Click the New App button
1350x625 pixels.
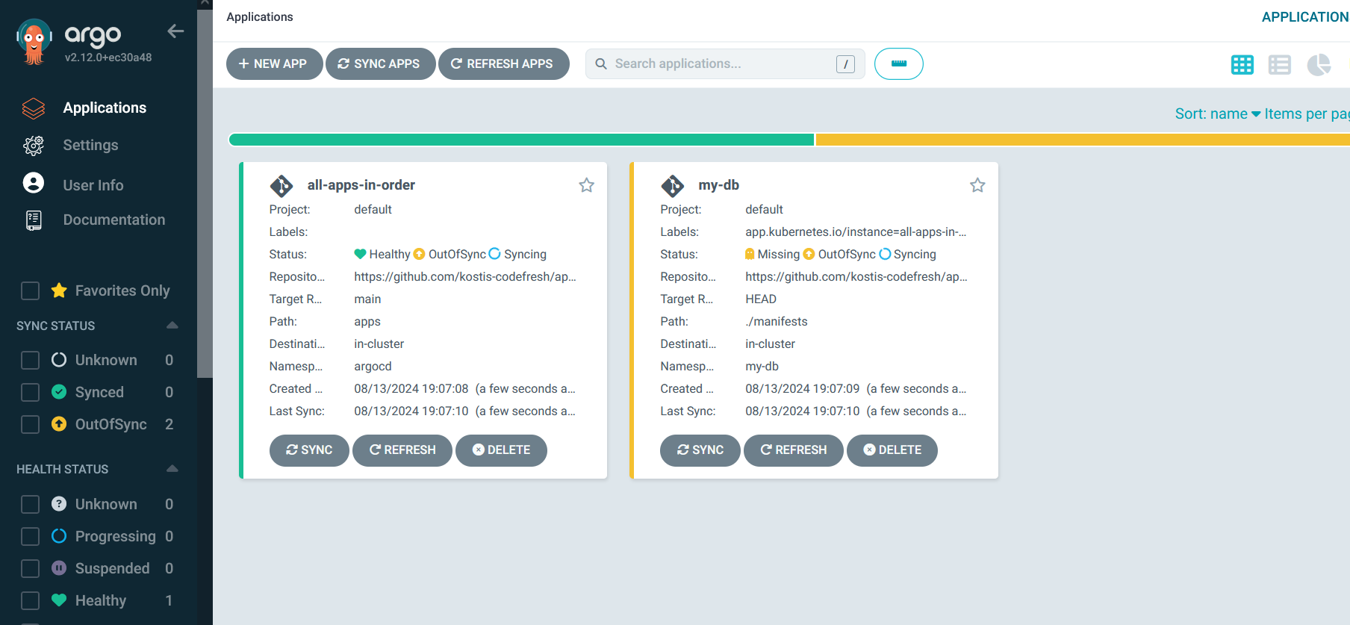click(274, 63)
